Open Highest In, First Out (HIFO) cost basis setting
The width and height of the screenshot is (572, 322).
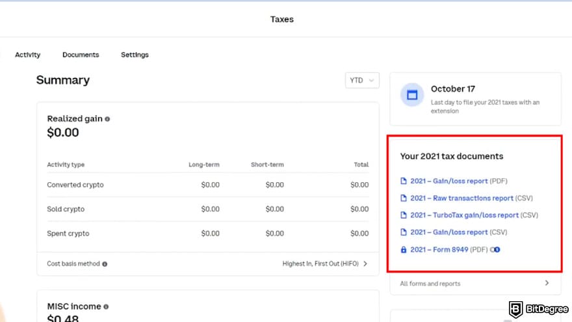click(x=324, y=263)
